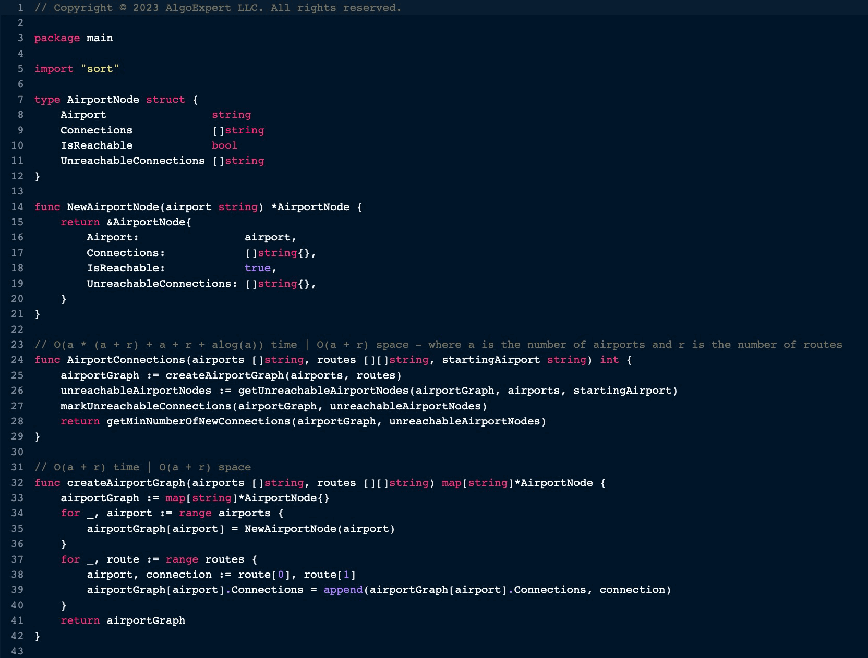Viewport: 868px width, 658px height.
Task: Click line number 42 in the gutter
Action: tap(17, 636)
